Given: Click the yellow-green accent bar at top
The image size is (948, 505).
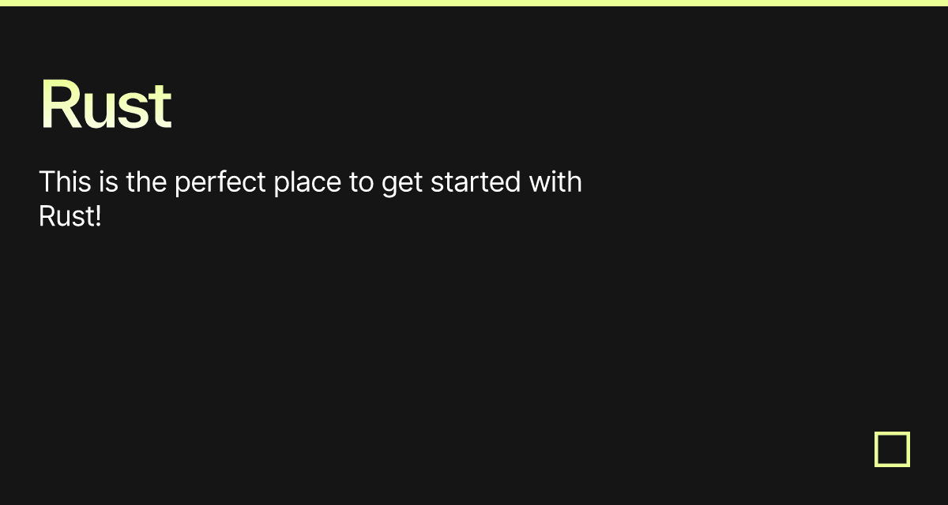Looking at the screenshot, I should pos(474,3).
